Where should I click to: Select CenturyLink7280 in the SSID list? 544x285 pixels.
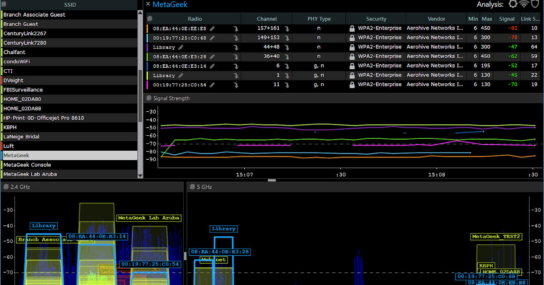click(69, 43)
